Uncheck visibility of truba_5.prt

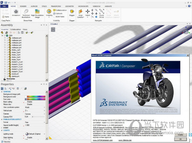[8, 60]
